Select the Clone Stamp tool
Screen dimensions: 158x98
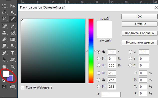(x=4, y=33)
